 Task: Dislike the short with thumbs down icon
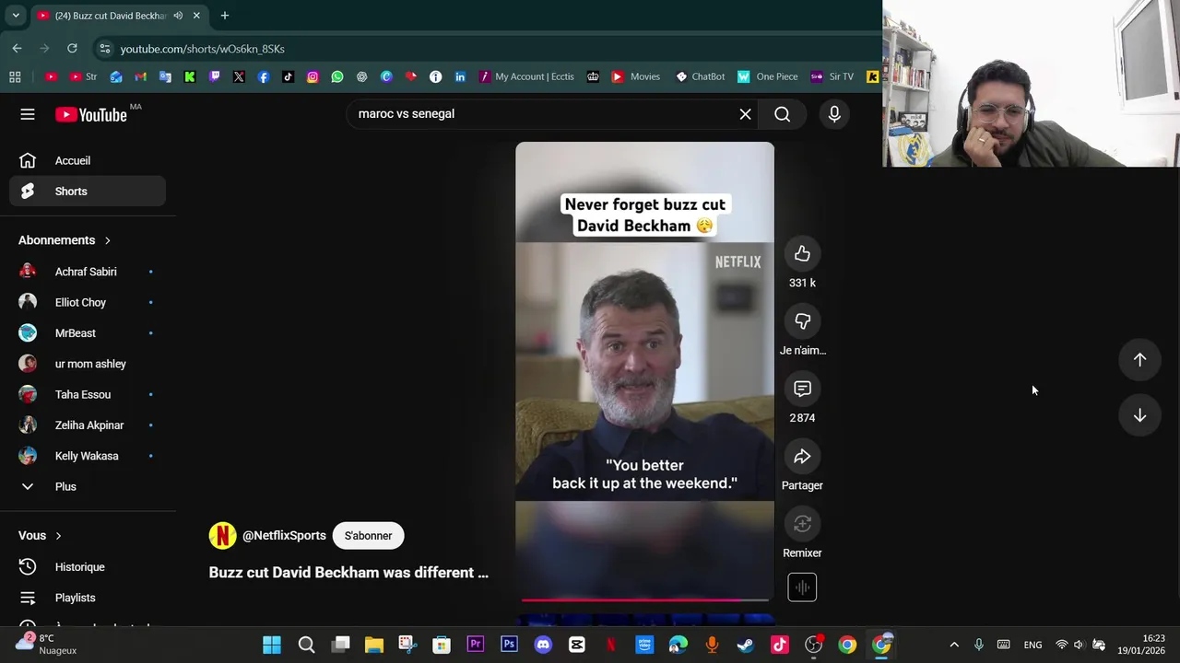click(802, 321)
